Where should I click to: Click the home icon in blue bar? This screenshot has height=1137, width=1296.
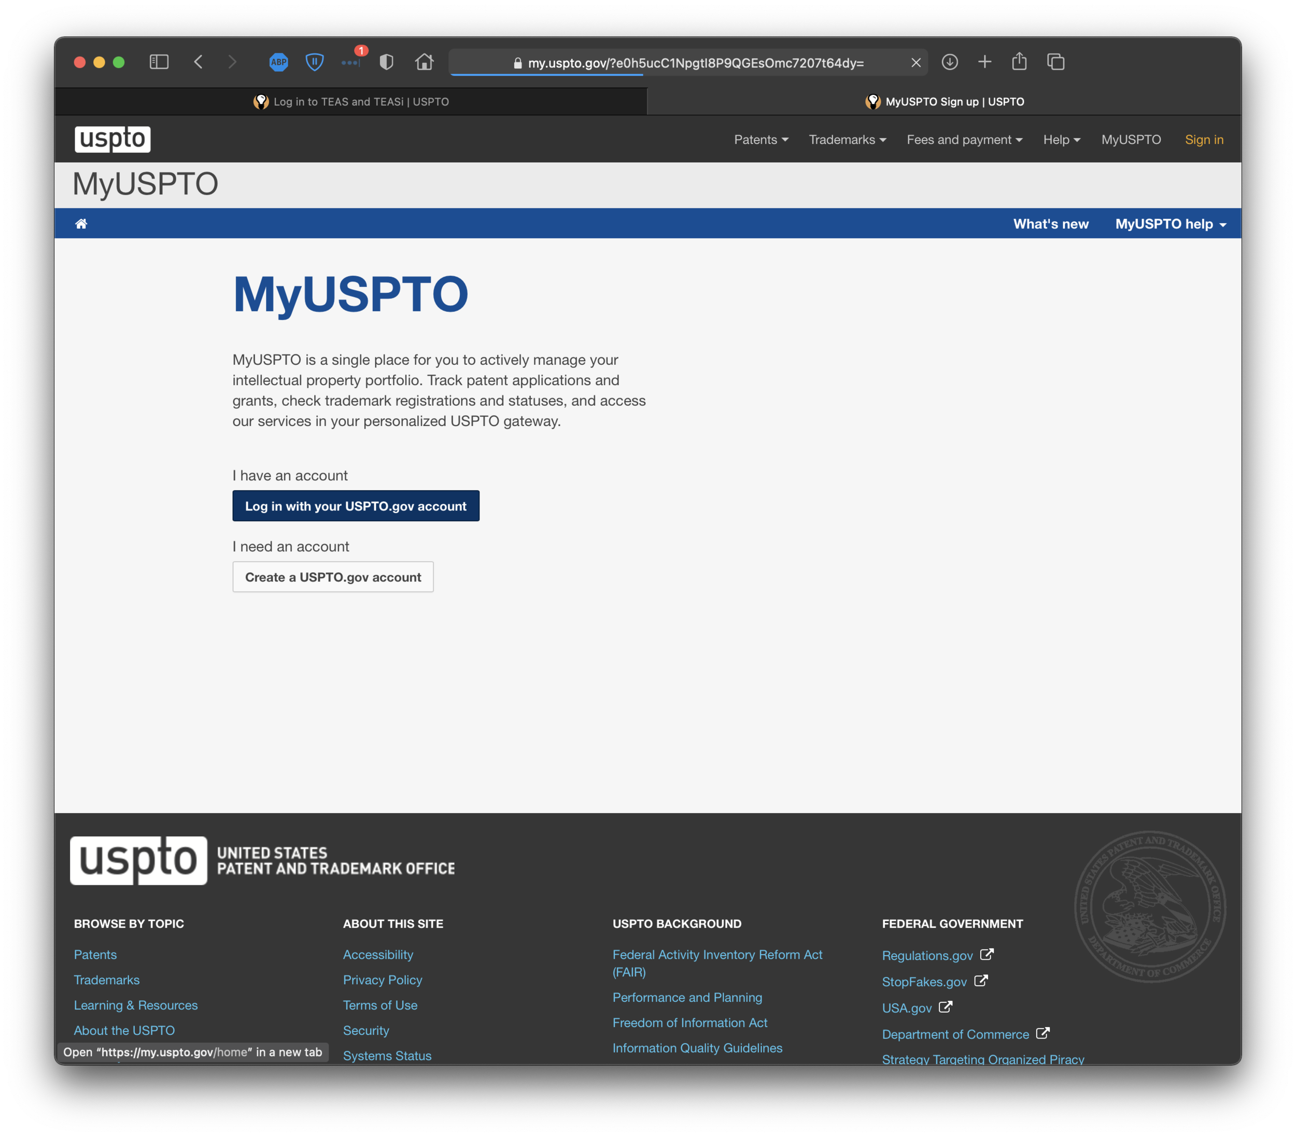click(81, 224)
